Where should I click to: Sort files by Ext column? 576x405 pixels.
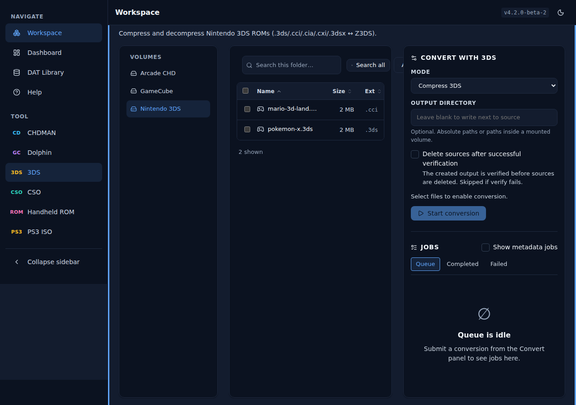click(x=373, y=91)
